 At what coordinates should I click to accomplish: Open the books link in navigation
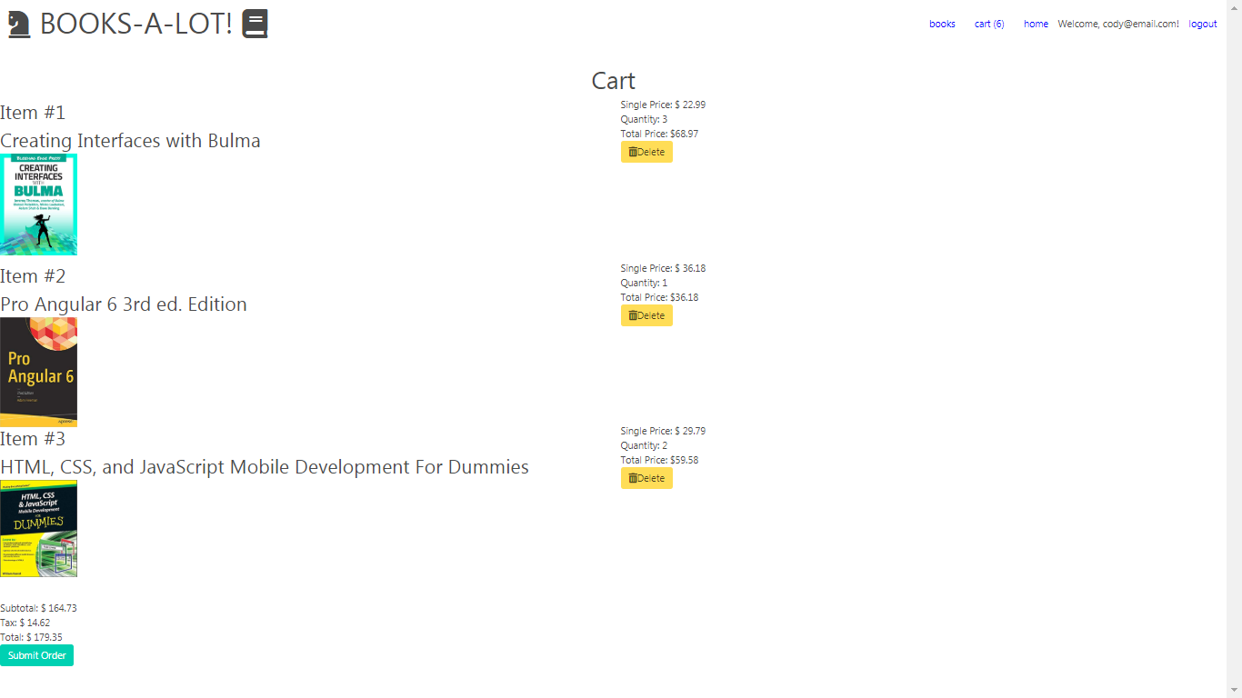pyautogui.click(x=942, y=24)
